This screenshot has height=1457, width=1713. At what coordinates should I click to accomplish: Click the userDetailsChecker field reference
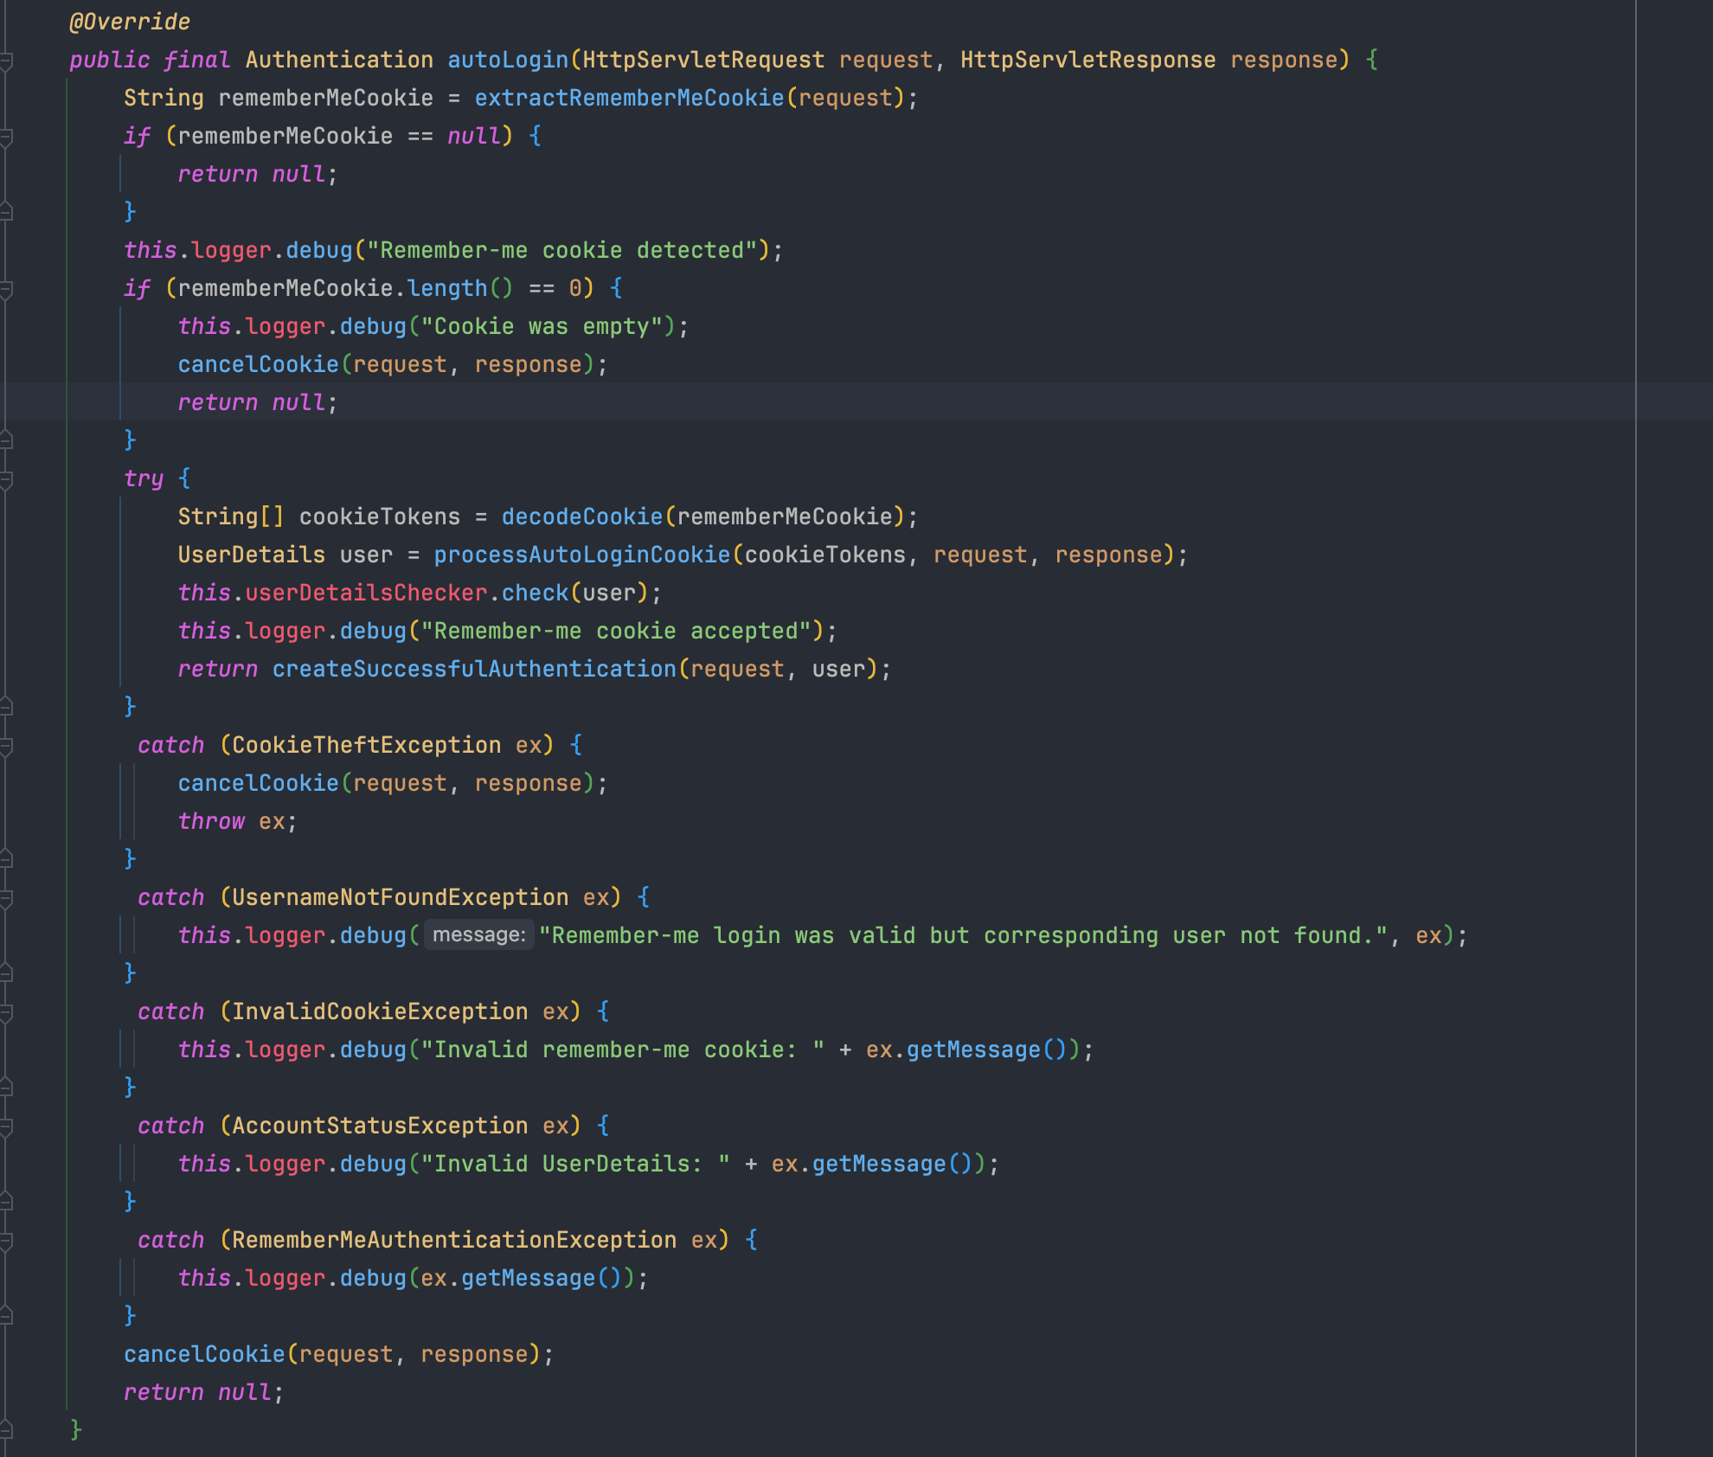pos(366,593)
